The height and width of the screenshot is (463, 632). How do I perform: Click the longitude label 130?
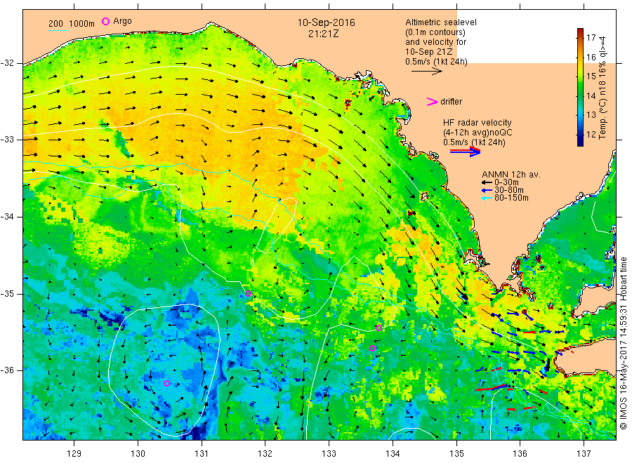(138, 454)
